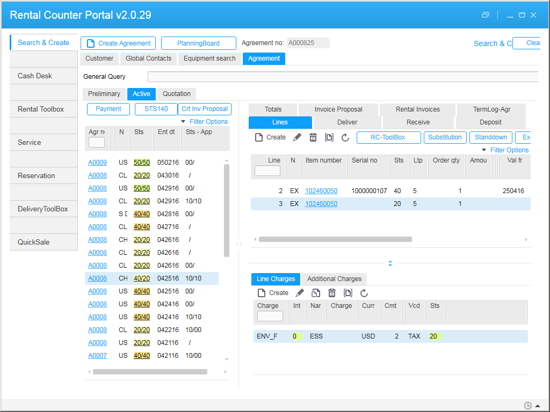This screenshot has height=412, width=550.
Task: Click the General Query input field
Action: coord(343,77)
